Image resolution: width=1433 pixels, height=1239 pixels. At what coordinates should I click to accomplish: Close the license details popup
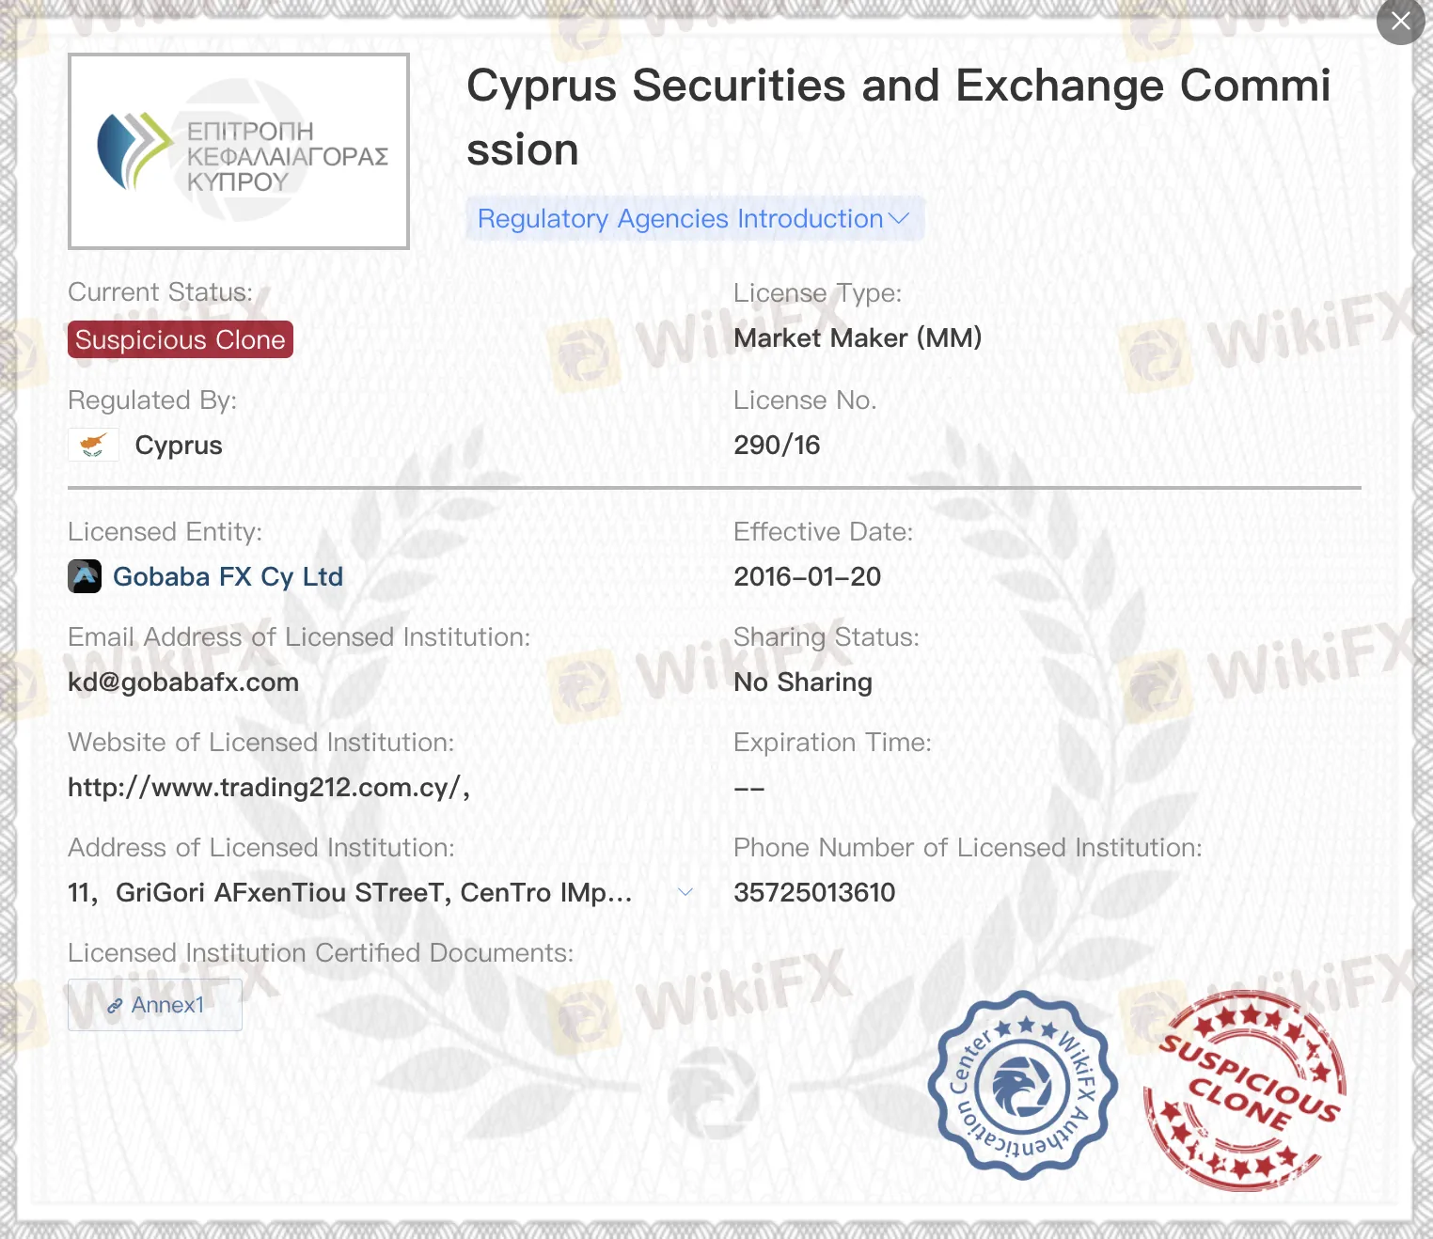pyautogui.click(x=1400, y=21)
